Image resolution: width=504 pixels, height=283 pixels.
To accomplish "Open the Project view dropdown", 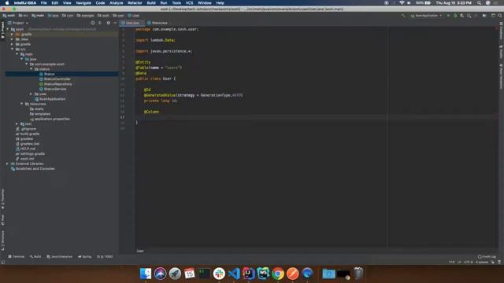I will coord(18,23).
